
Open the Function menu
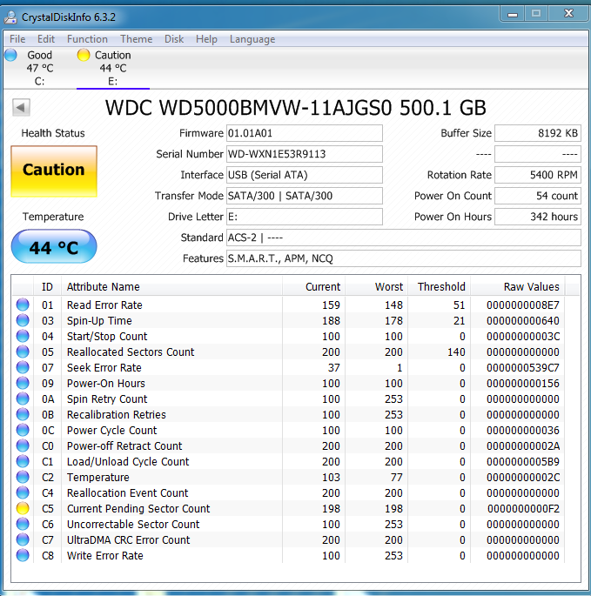pyautogui.click(x=87, y=39)
